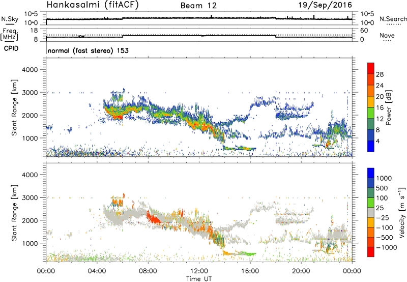Viewport: 407px width, 282px height.
Task: Click the 16:00 time axis tick label
Action: click(x=250, y=271)
